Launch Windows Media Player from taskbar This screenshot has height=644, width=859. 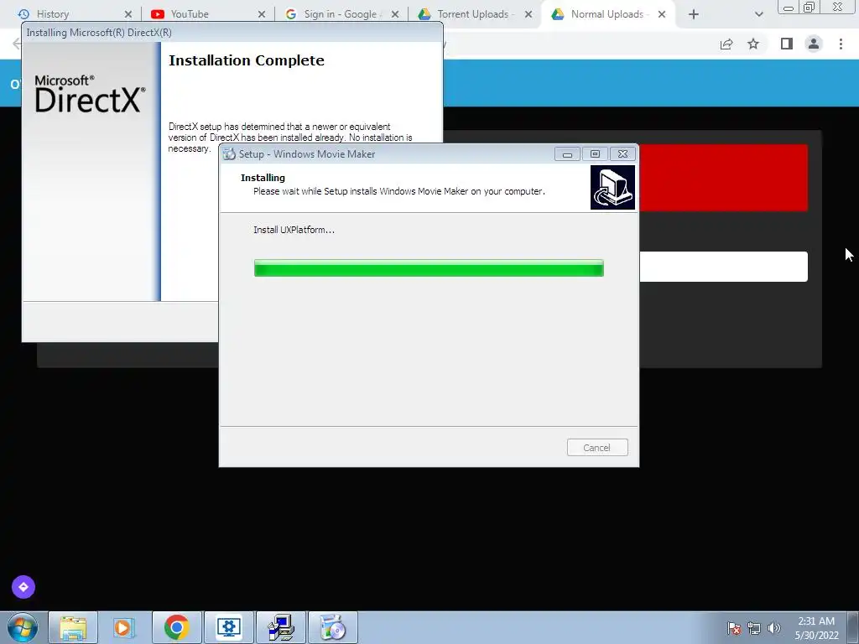pyautogui.click(x=124, y=627)
